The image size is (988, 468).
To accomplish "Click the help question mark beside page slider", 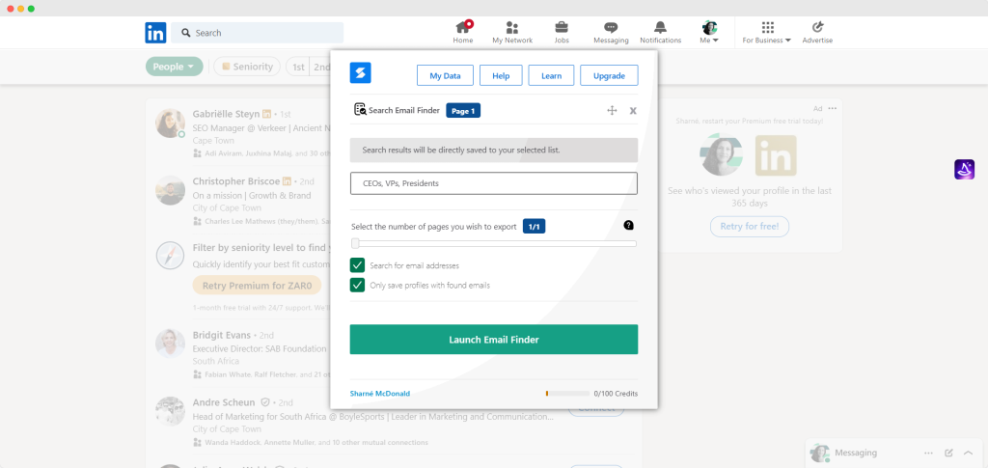I will click(x=629, y=225).
